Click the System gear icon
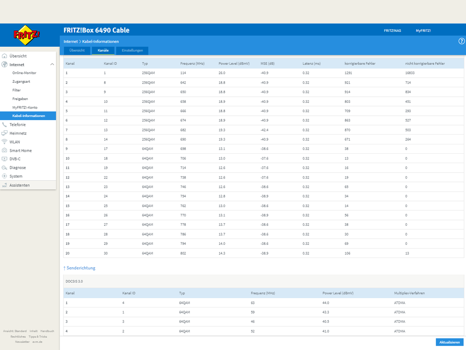 pyautogui.click(x=5, y=176)
